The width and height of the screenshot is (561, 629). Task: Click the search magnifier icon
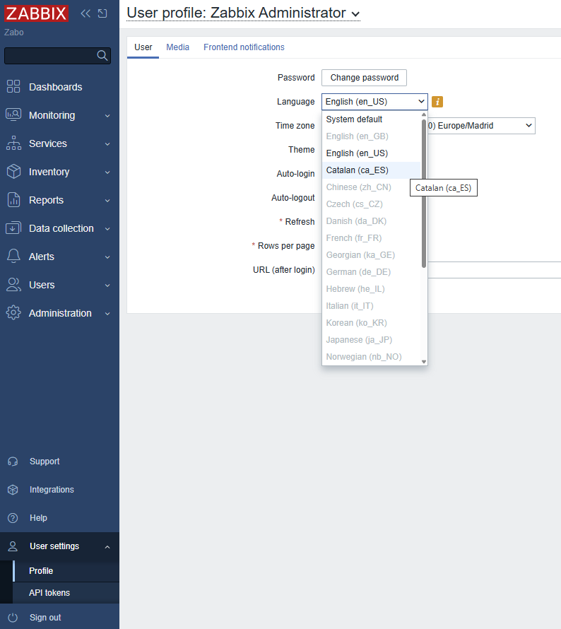pos(102,56)
